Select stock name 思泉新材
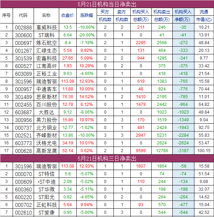This screenshot has width=214, height=217. click(47, 97)
